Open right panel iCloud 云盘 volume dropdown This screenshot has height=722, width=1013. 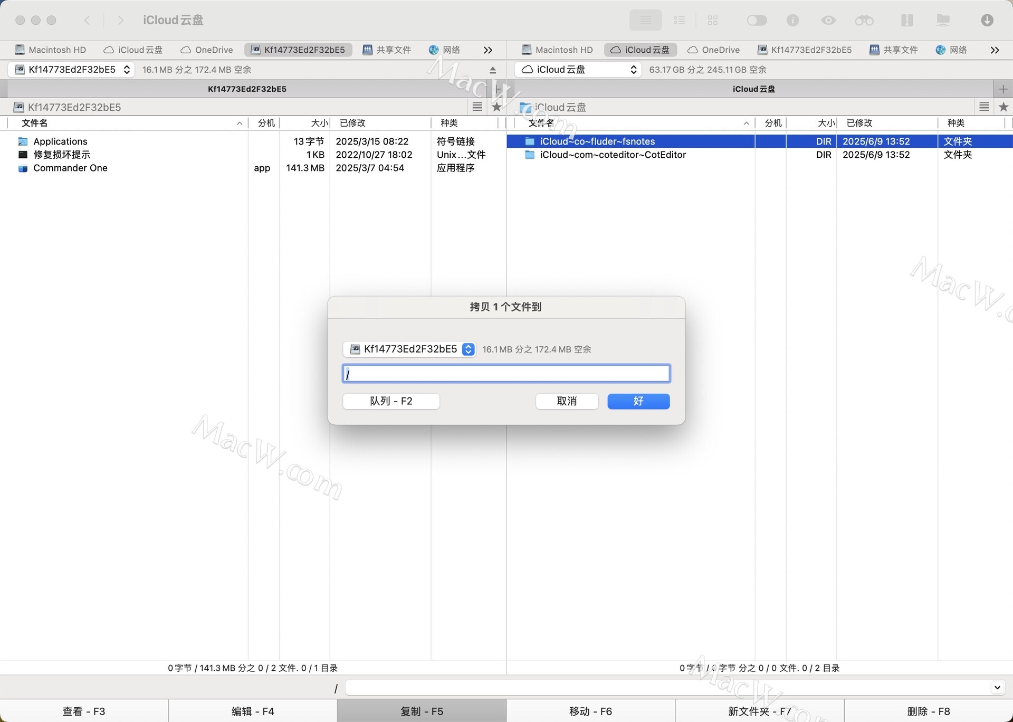pos(578,70)
